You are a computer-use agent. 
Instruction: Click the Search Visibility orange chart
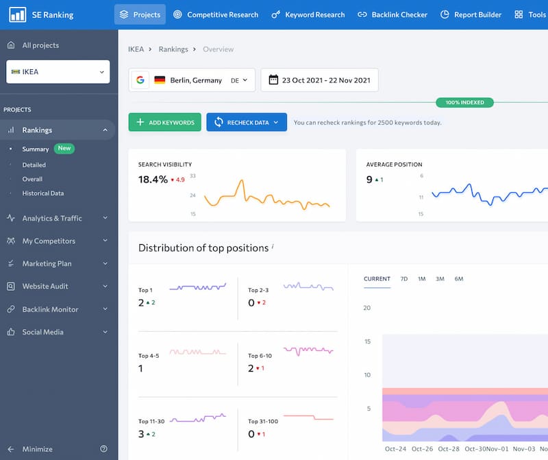pos(267,195)
